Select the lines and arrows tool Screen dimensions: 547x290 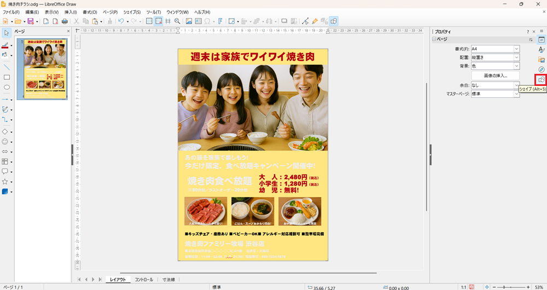(5, 100)
